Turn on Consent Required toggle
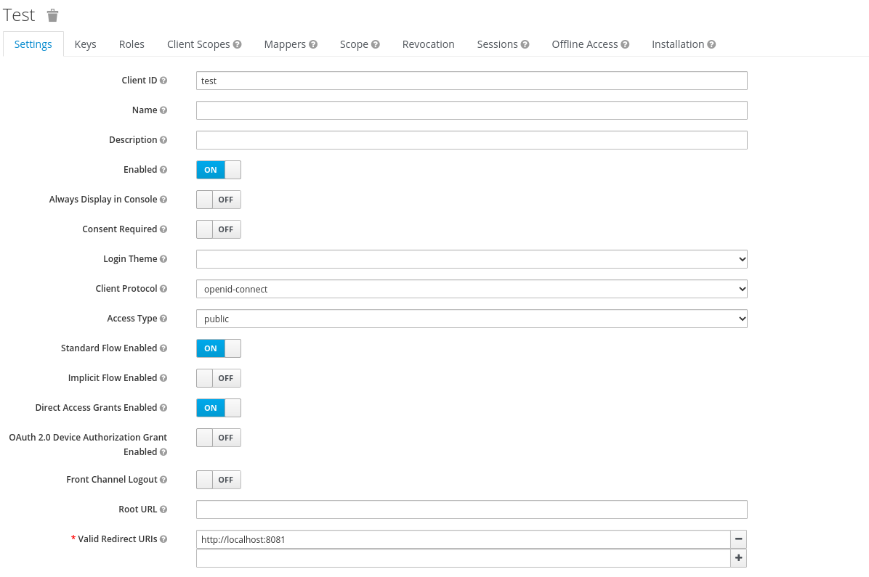The image size is (869, 577). point(218,229)
